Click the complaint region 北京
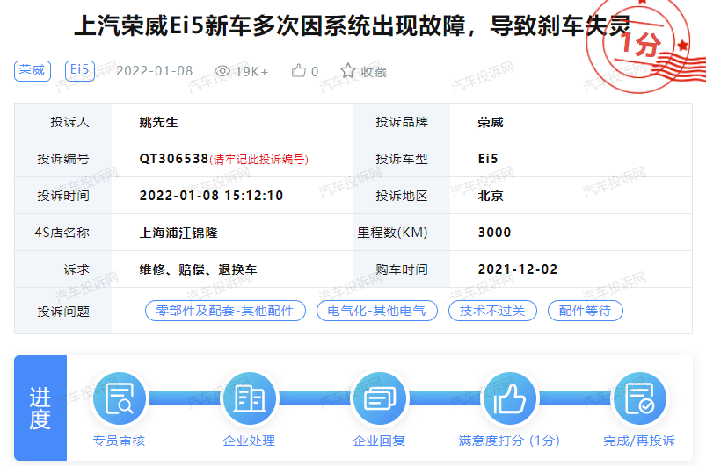This screenshot has width=706, height=466. coord(491,196)
